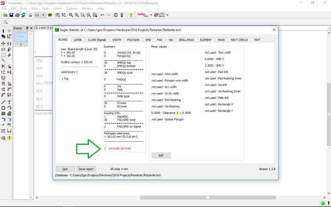Undock the Sheets panel

tap(27, 28)
